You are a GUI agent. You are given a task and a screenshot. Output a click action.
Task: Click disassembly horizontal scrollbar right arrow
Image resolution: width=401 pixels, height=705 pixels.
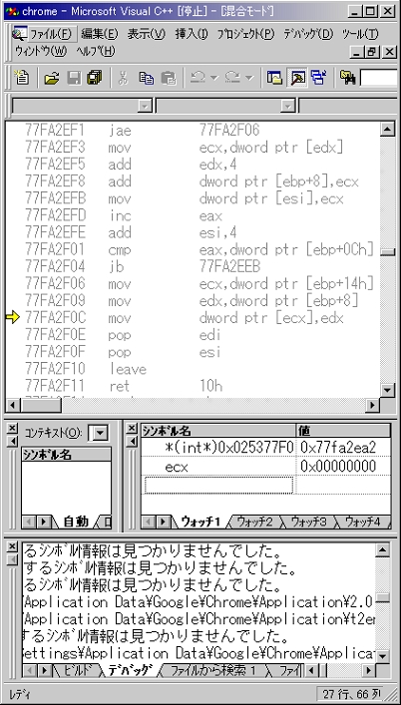(373, 406)
